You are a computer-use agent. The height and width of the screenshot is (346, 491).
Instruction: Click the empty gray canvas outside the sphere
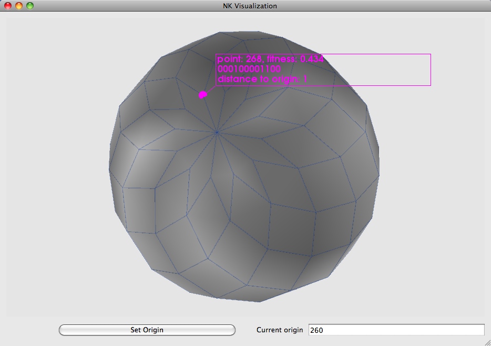(53, 158)
